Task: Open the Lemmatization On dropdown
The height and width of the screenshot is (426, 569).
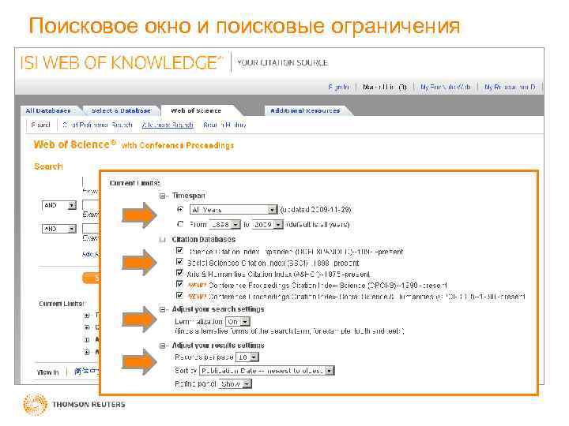Action: click(x=238, y=322)
